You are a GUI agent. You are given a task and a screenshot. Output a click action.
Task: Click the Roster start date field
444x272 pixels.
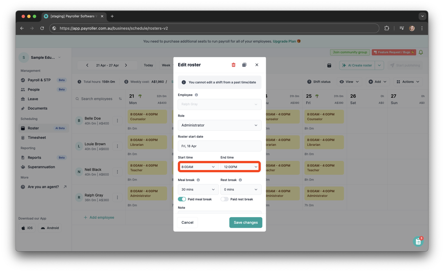[x=219, y=146]
